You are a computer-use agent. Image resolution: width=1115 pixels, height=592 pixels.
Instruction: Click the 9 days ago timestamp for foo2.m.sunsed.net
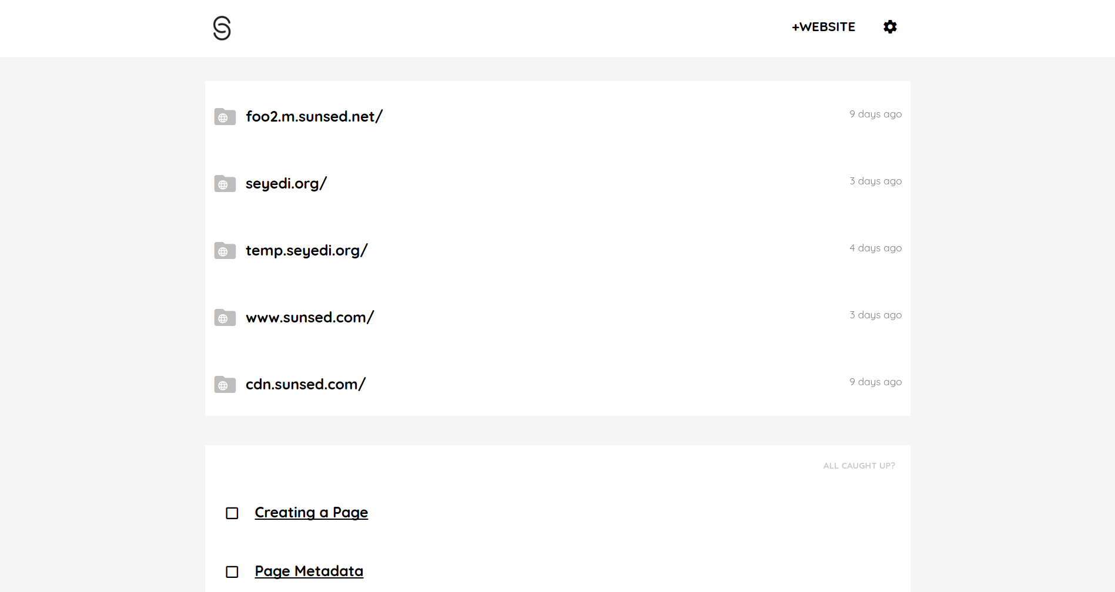[875, 114]
